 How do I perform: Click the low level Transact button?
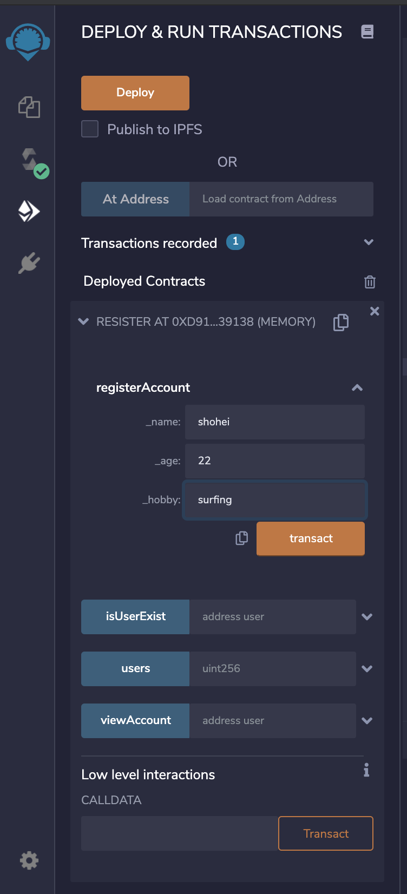click(326, 833)
